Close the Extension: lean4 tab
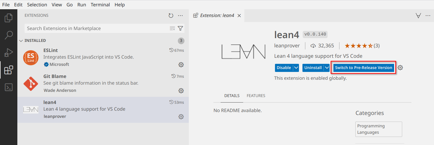 pyautogui.click(x=239, y=16)
